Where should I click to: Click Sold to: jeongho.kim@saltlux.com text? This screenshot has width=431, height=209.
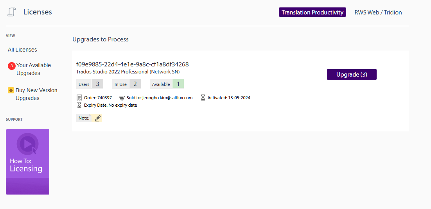[x=160, y=98]
